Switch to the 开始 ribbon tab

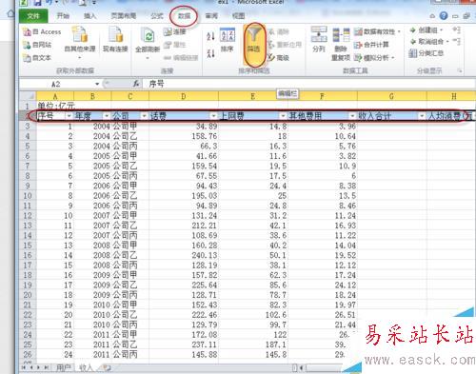point(63,15)
